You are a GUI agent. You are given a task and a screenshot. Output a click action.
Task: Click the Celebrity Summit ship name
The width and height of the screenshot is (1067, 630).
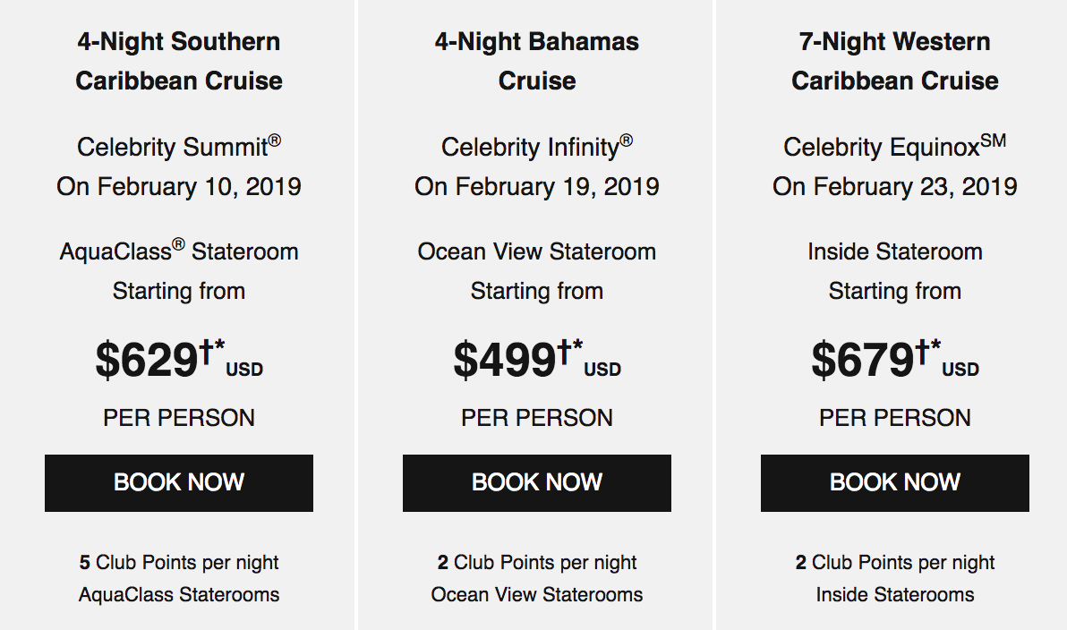coord(179,146)
